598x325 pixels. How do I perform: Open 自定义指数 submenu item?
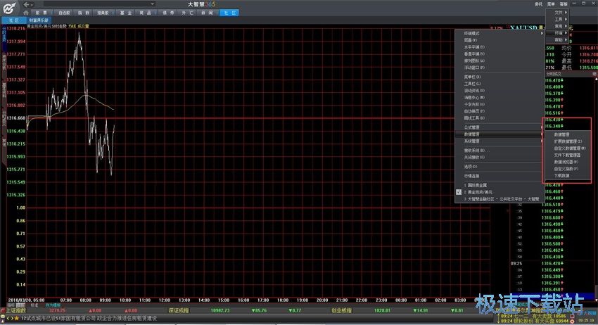coord(567,169)
